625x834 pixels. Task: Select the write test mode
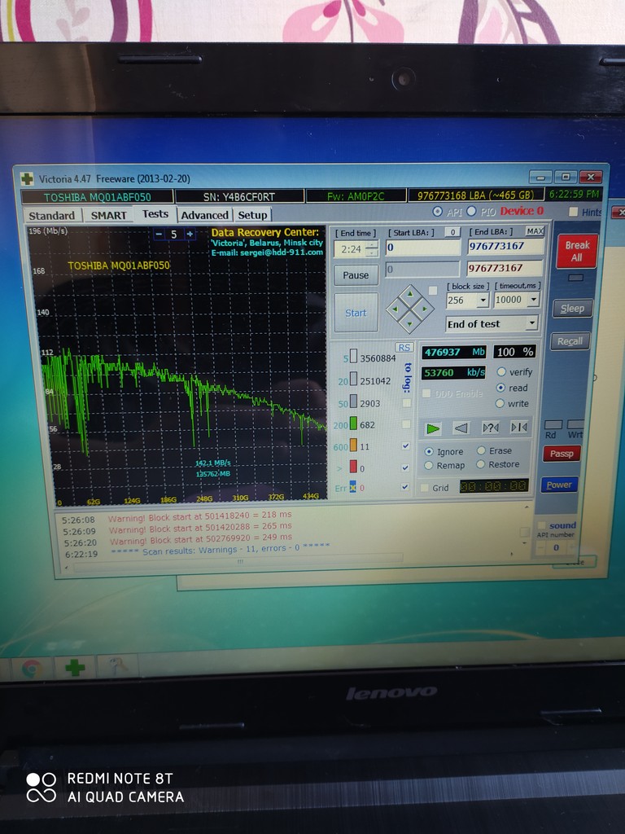click(x=500, y=404)
